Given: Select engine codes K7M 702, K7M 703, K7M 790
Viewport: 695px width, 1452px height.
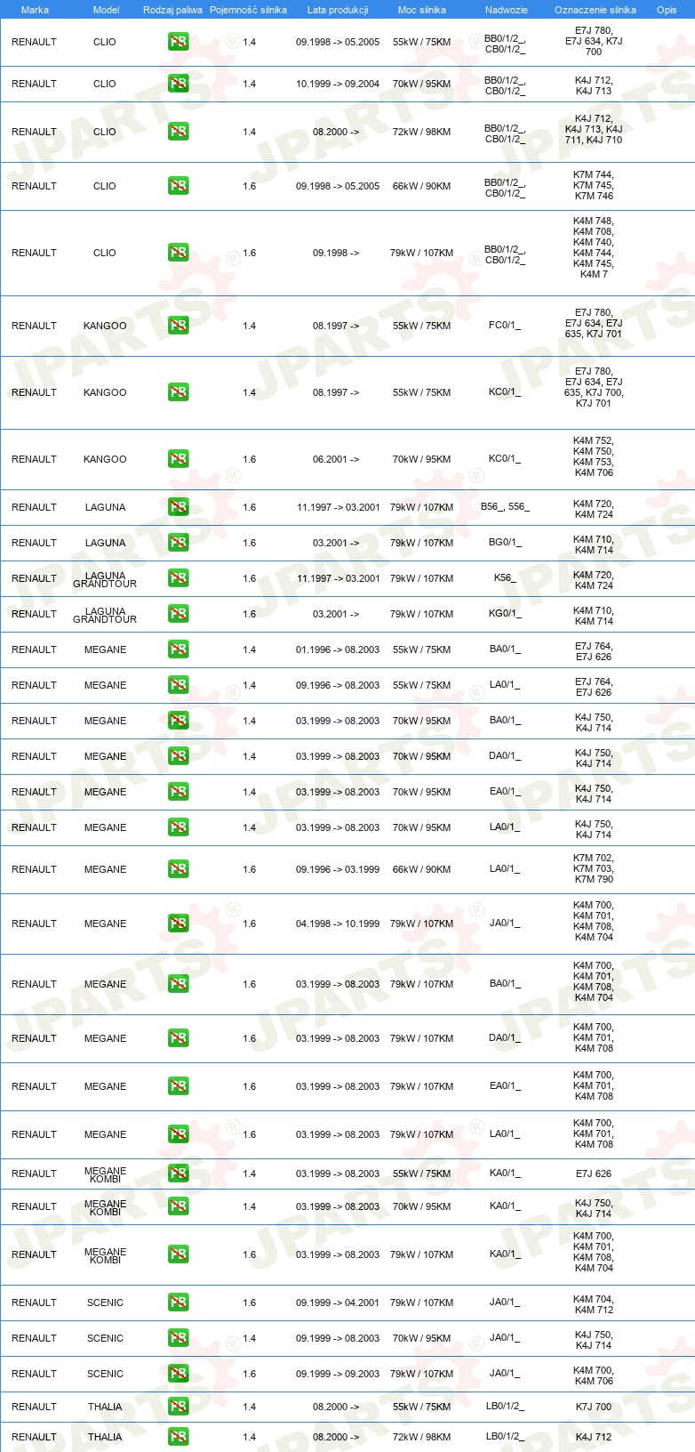Looking at the screenshot, I should 594,869.
